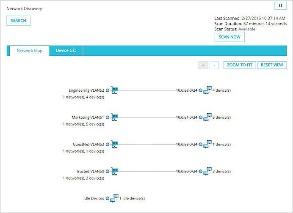Zoom out with the minus button

pyautogui.click(x=214, y=65)
